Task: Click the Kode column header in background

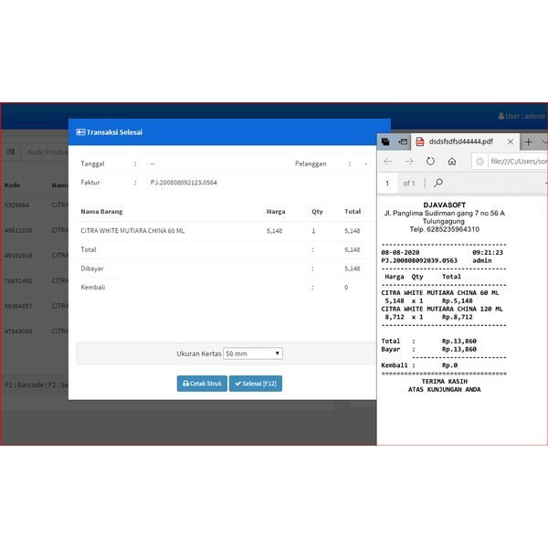Action: point(12,185)
